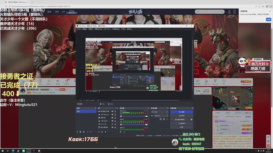Click the blue 停止直播 button
This screenshot has width=273, height=153.
pos(182,112)
